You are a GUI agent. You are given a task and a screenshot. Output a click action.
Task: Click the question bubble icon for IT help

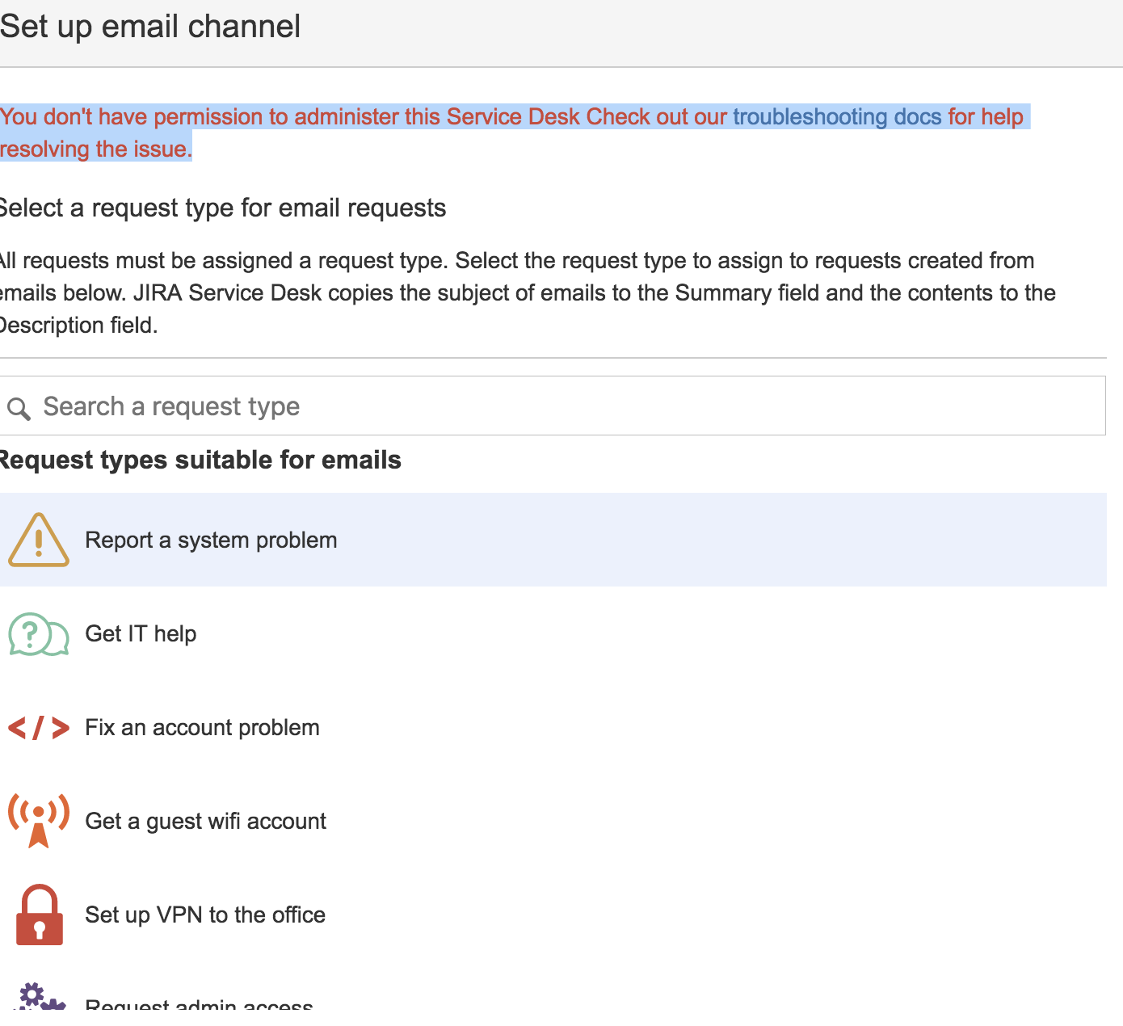[x=39, y=634]
